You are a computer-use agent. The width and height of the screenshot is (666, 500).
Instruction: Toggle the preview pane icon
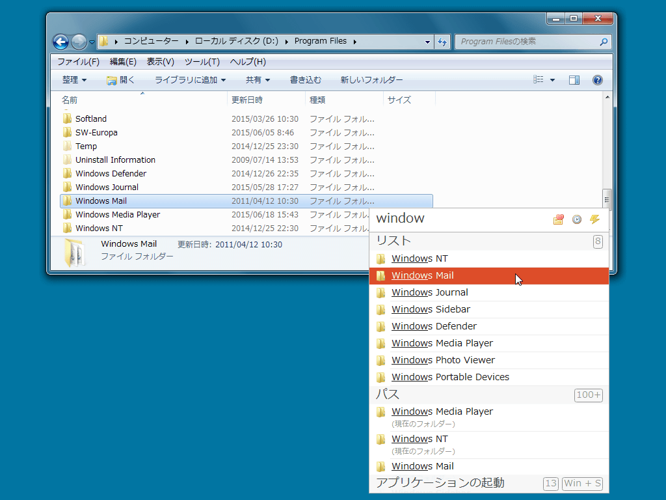coord(574,80)
